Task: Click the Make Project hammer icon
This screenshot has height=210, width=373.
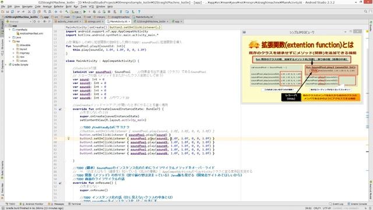Action: (67, 12)
